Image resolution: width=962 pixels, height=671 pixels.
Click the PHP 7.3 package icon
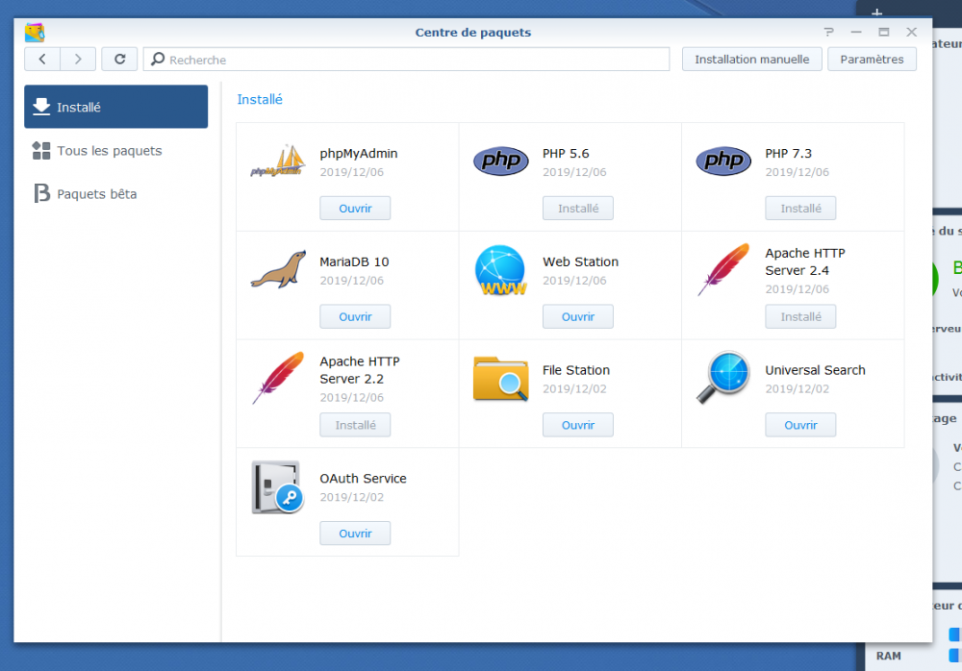click(x=723, y=162)
